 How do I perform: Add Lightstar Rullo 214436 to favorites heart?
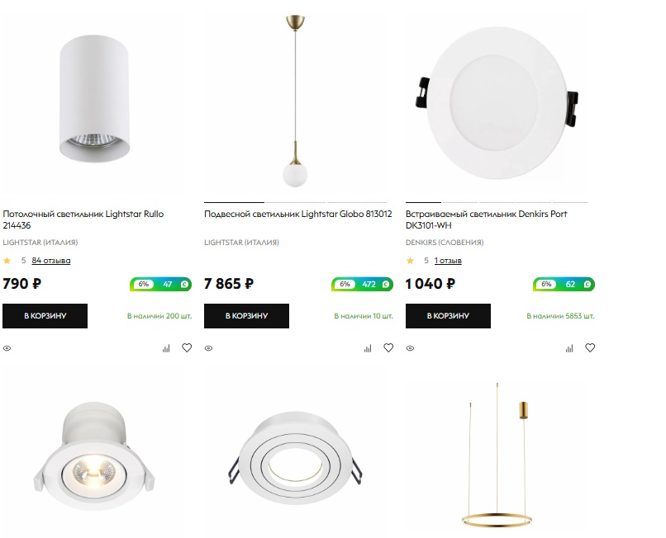[187, 348]
